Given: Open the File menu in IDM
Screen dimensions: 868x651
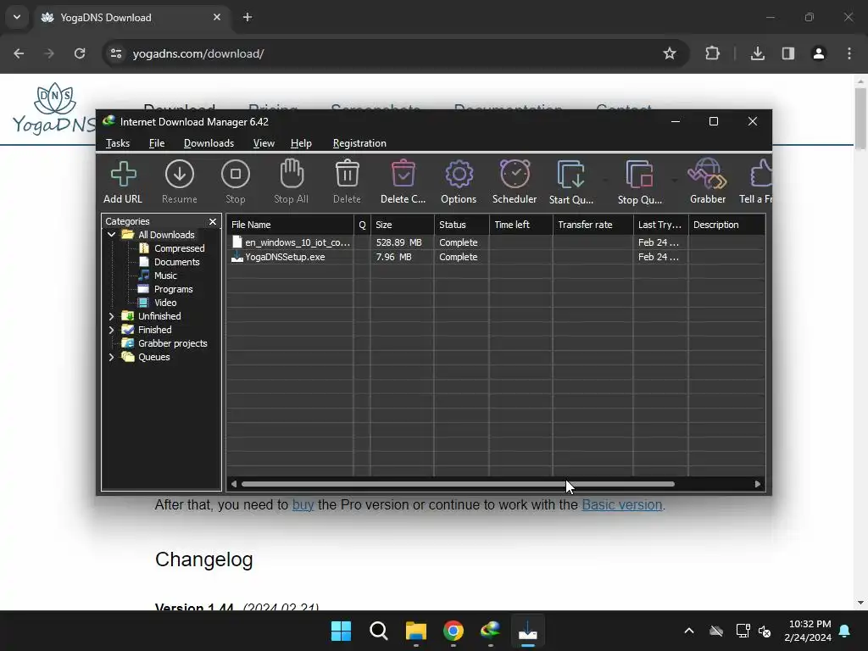Looking at the screenshot, I should 157,142.
